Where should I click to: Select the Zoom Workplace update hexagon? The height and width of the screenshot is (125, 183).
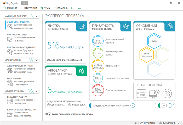pos(147,55)
